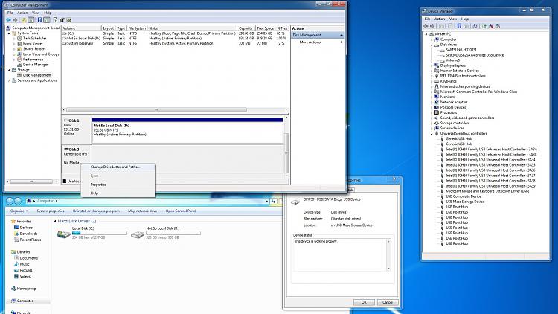Click Homegroup icon in Explorer sidebar
This screenshot has height=314, width=558.
13,289
